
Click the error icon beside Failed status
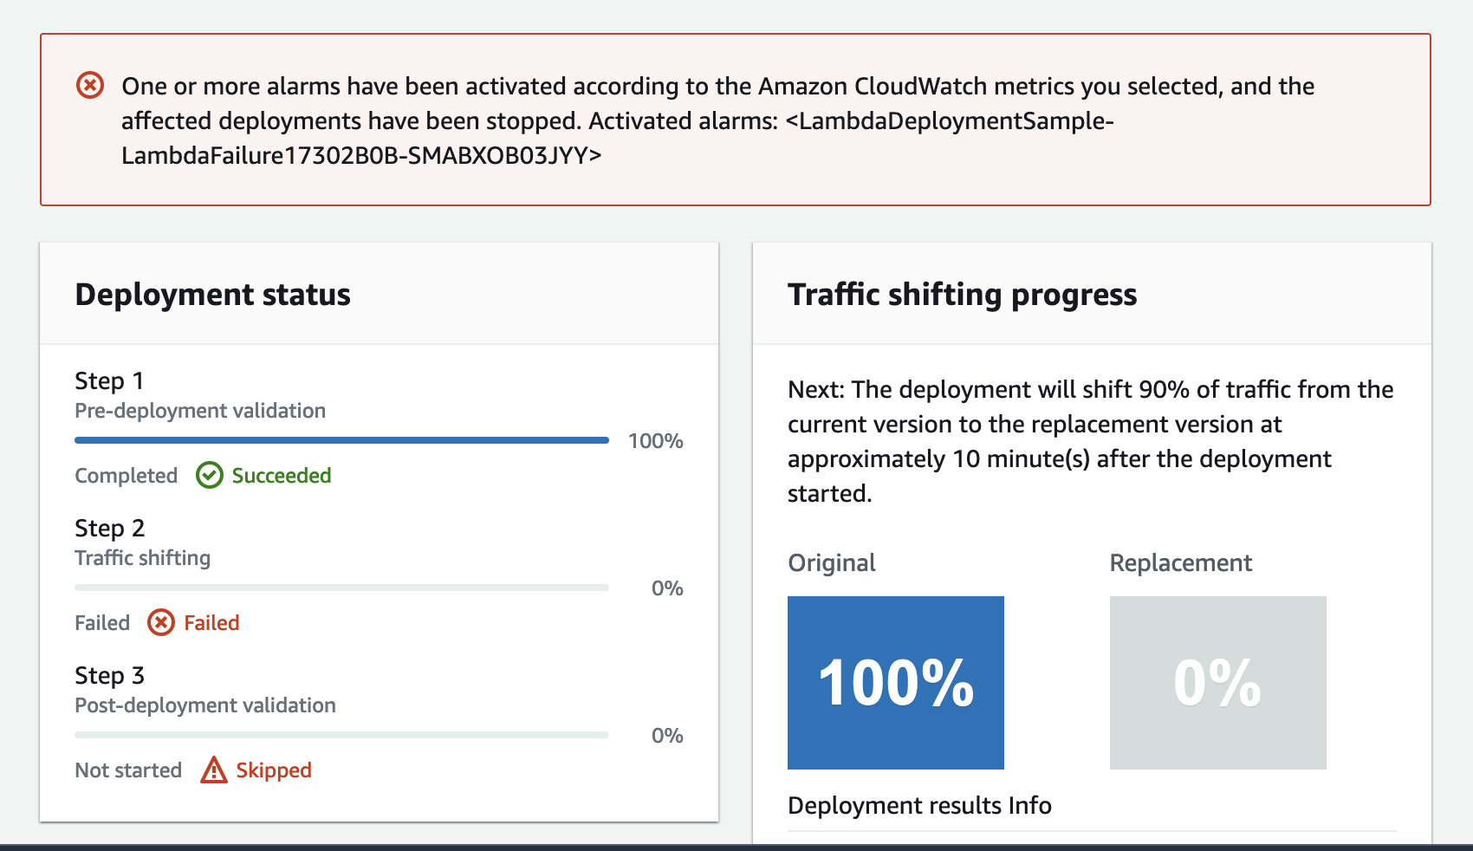[161, 622]
